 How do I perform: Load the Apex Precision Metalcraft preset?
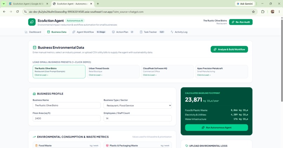[222, 72]
